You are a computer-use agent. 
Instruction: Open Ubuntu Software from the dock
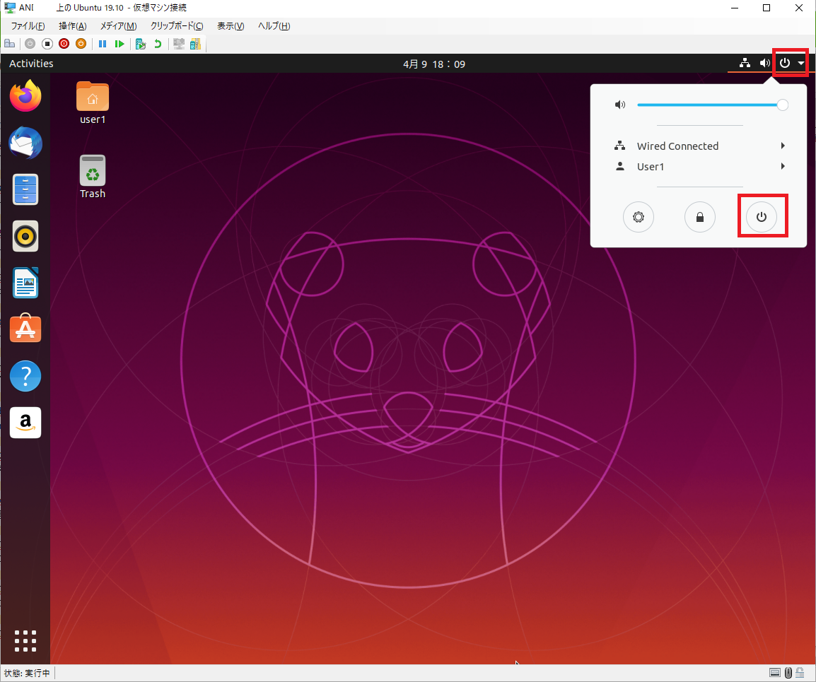pos(25,329)
